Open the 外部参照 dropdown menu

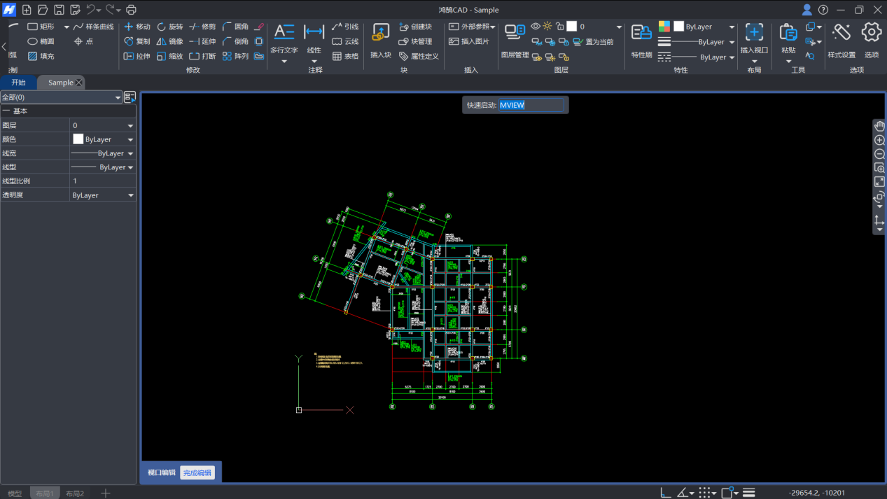(x=472, y=27)
